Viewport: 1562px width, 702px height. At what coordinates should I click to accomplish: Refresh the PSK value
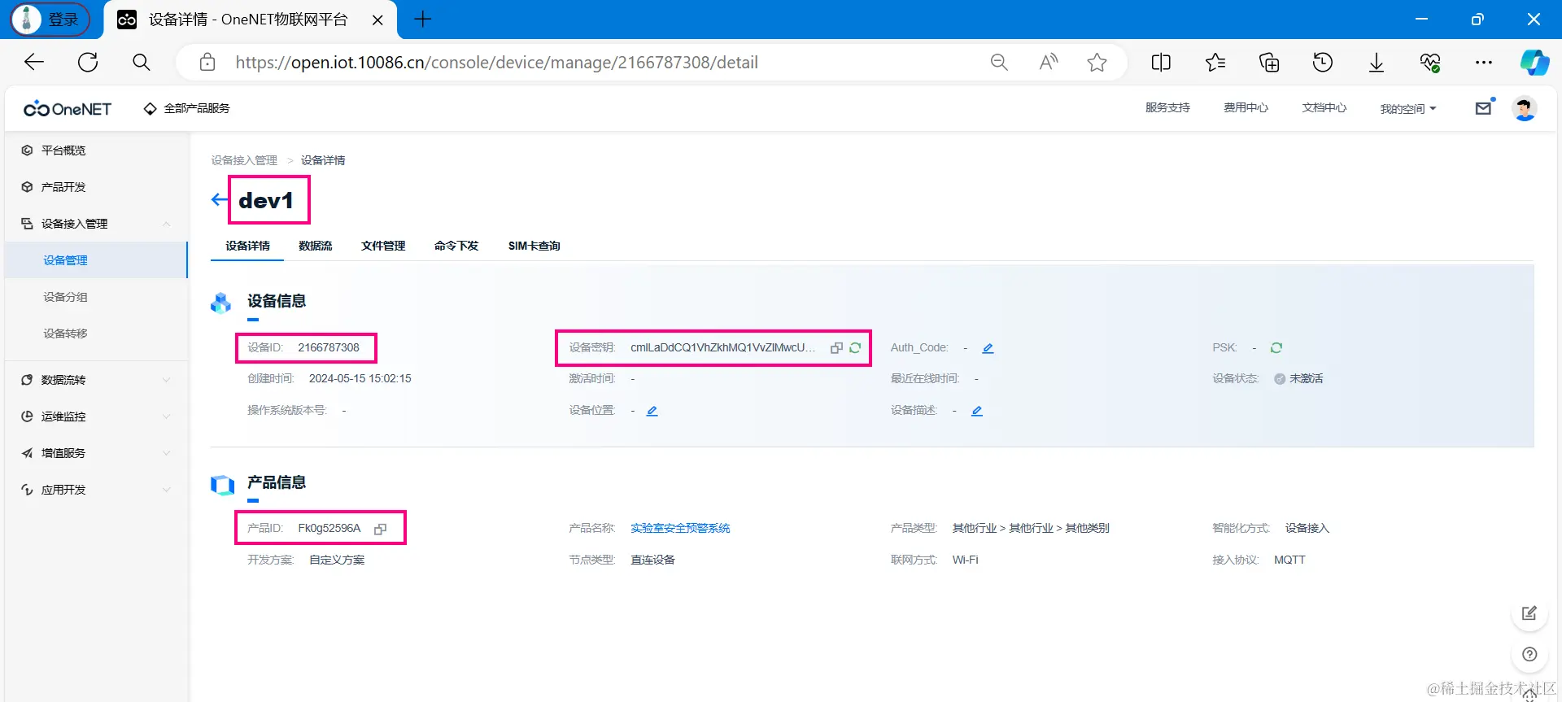point(1276,348)
